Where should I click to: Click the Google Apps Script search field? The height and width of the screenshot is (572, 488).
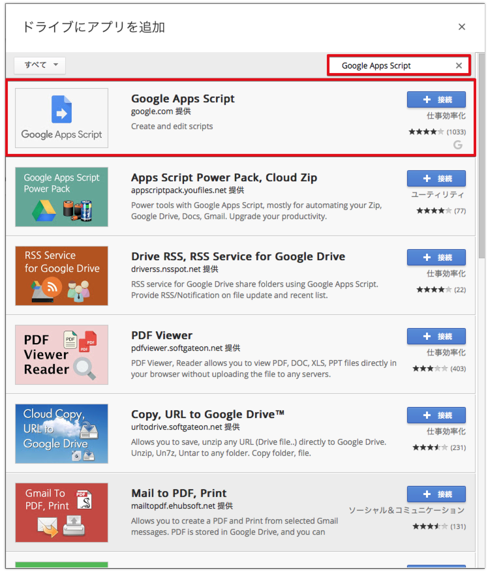[391, 65]
